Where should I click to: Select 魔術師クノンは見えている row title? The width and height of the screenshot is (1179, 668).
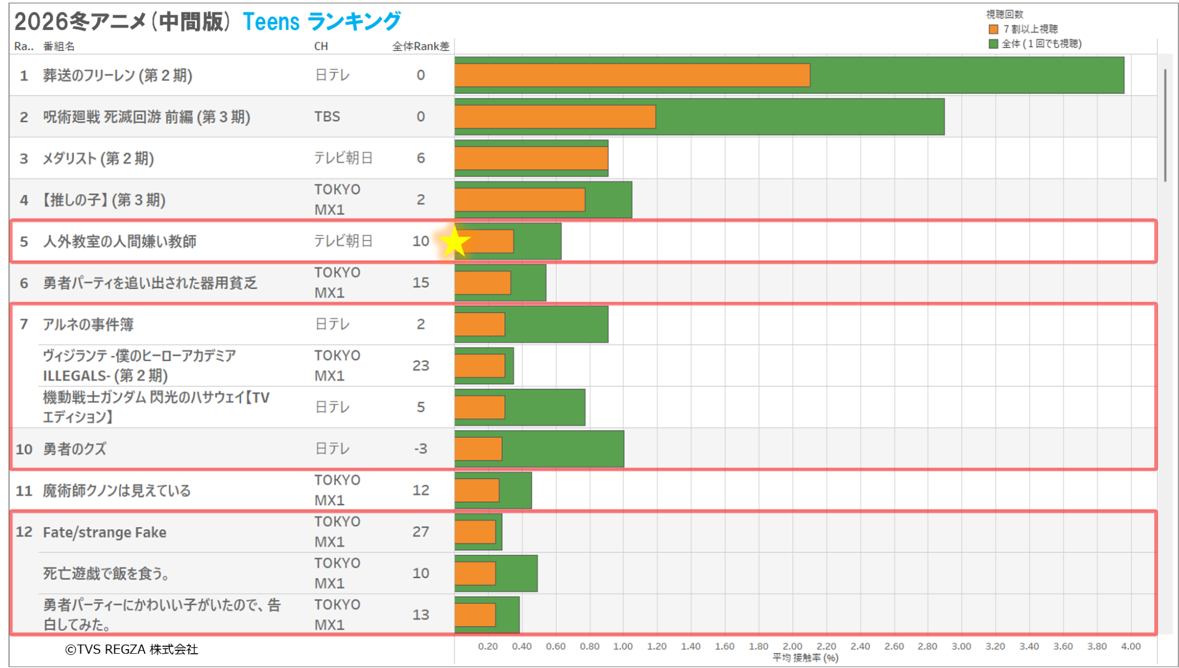(117, 490)
